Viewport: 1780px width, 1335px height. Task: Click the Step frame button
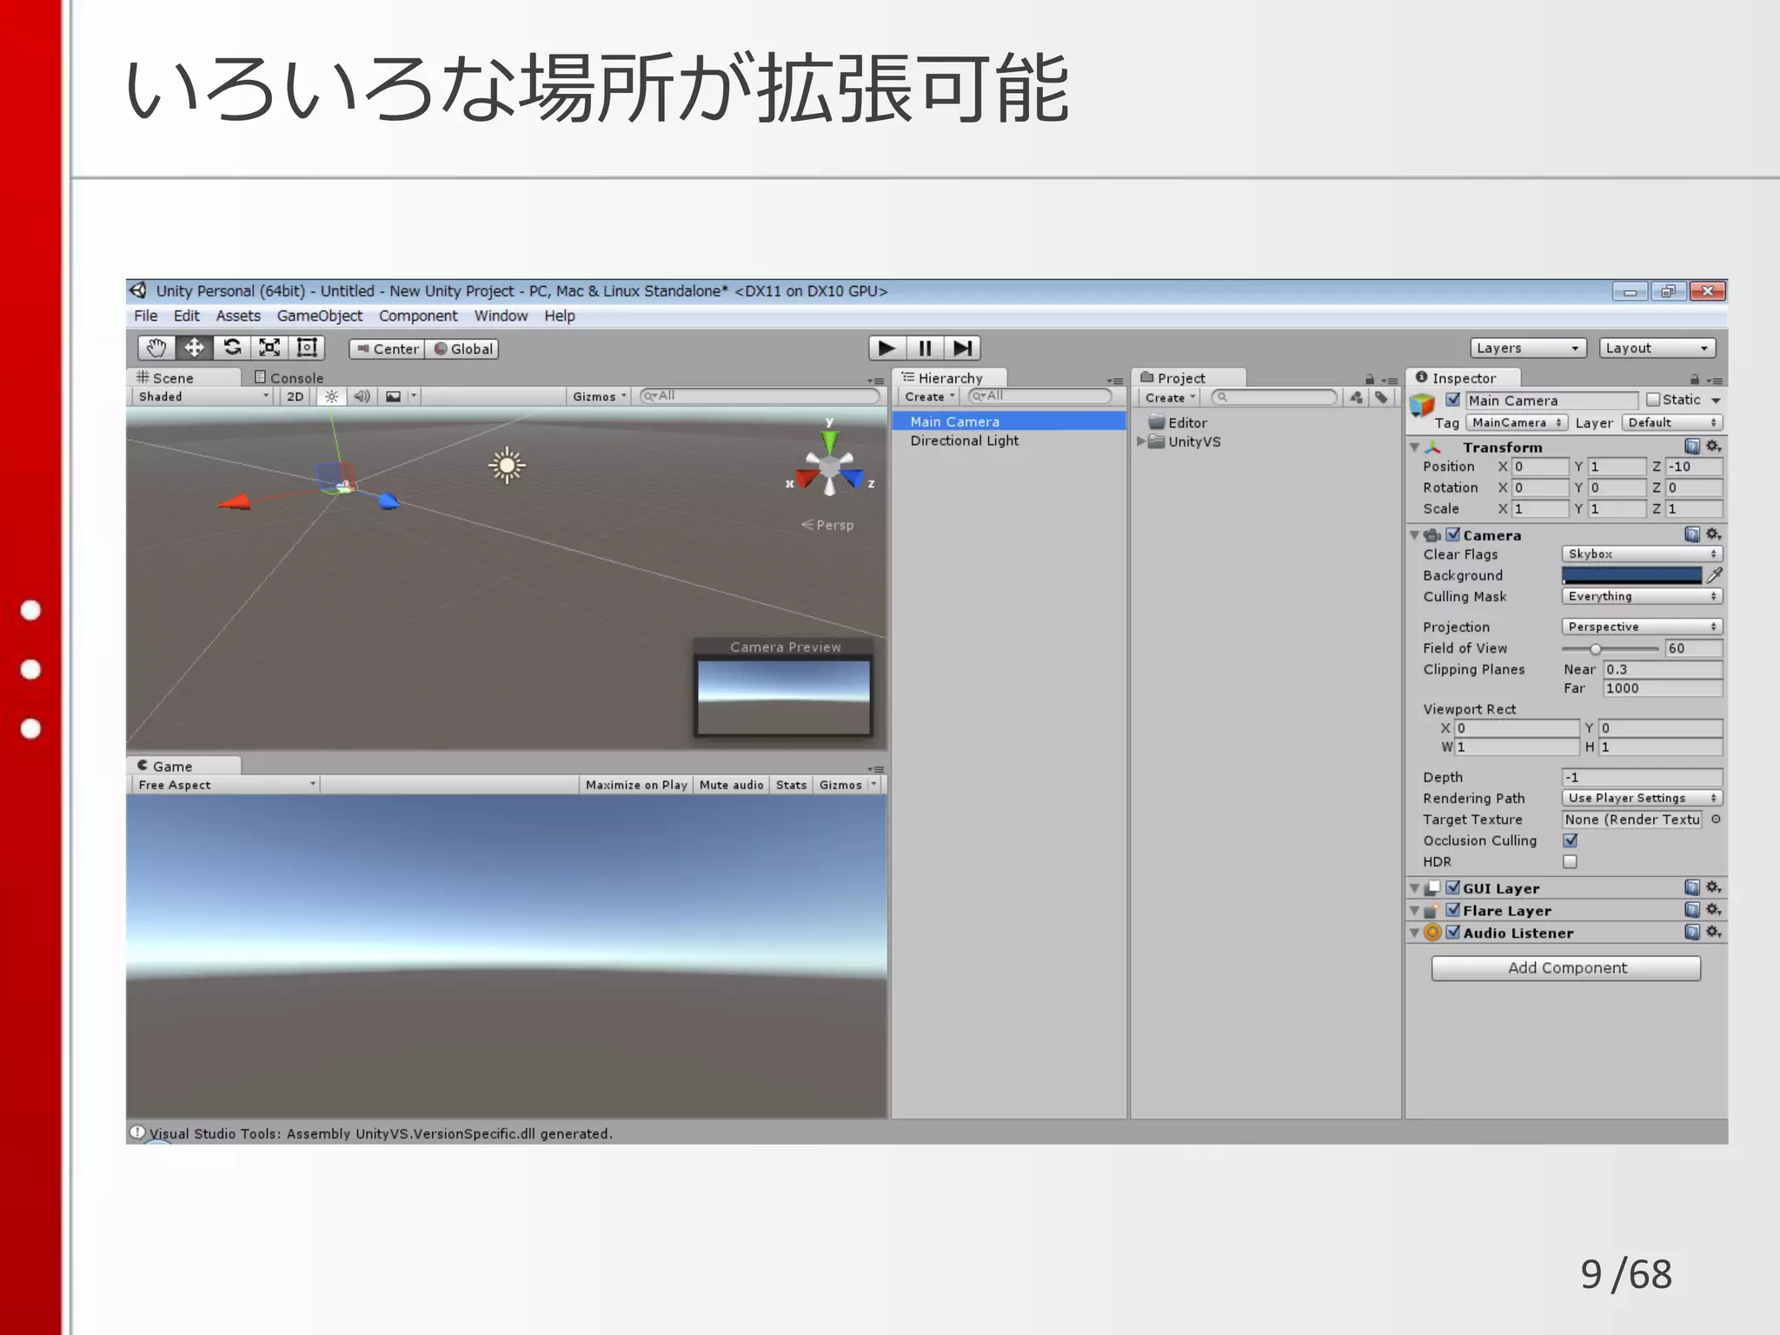(962, 349)
